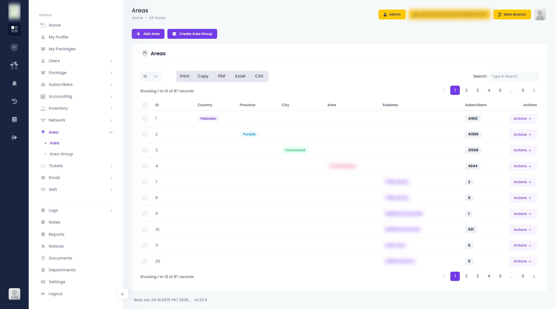
Task: Click the Documents file icon
Action: click(x=43, y=258)
